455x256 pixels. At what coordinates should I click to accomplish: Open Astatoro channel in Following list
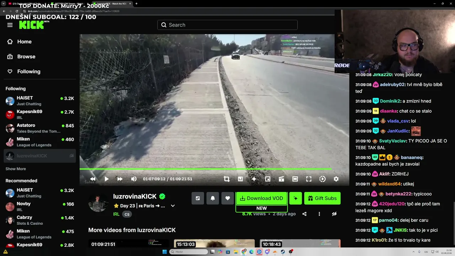point(40,128)
